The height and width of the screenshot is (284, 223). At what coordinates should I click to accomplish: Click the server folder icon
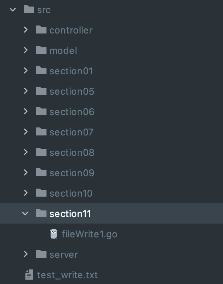41,254
